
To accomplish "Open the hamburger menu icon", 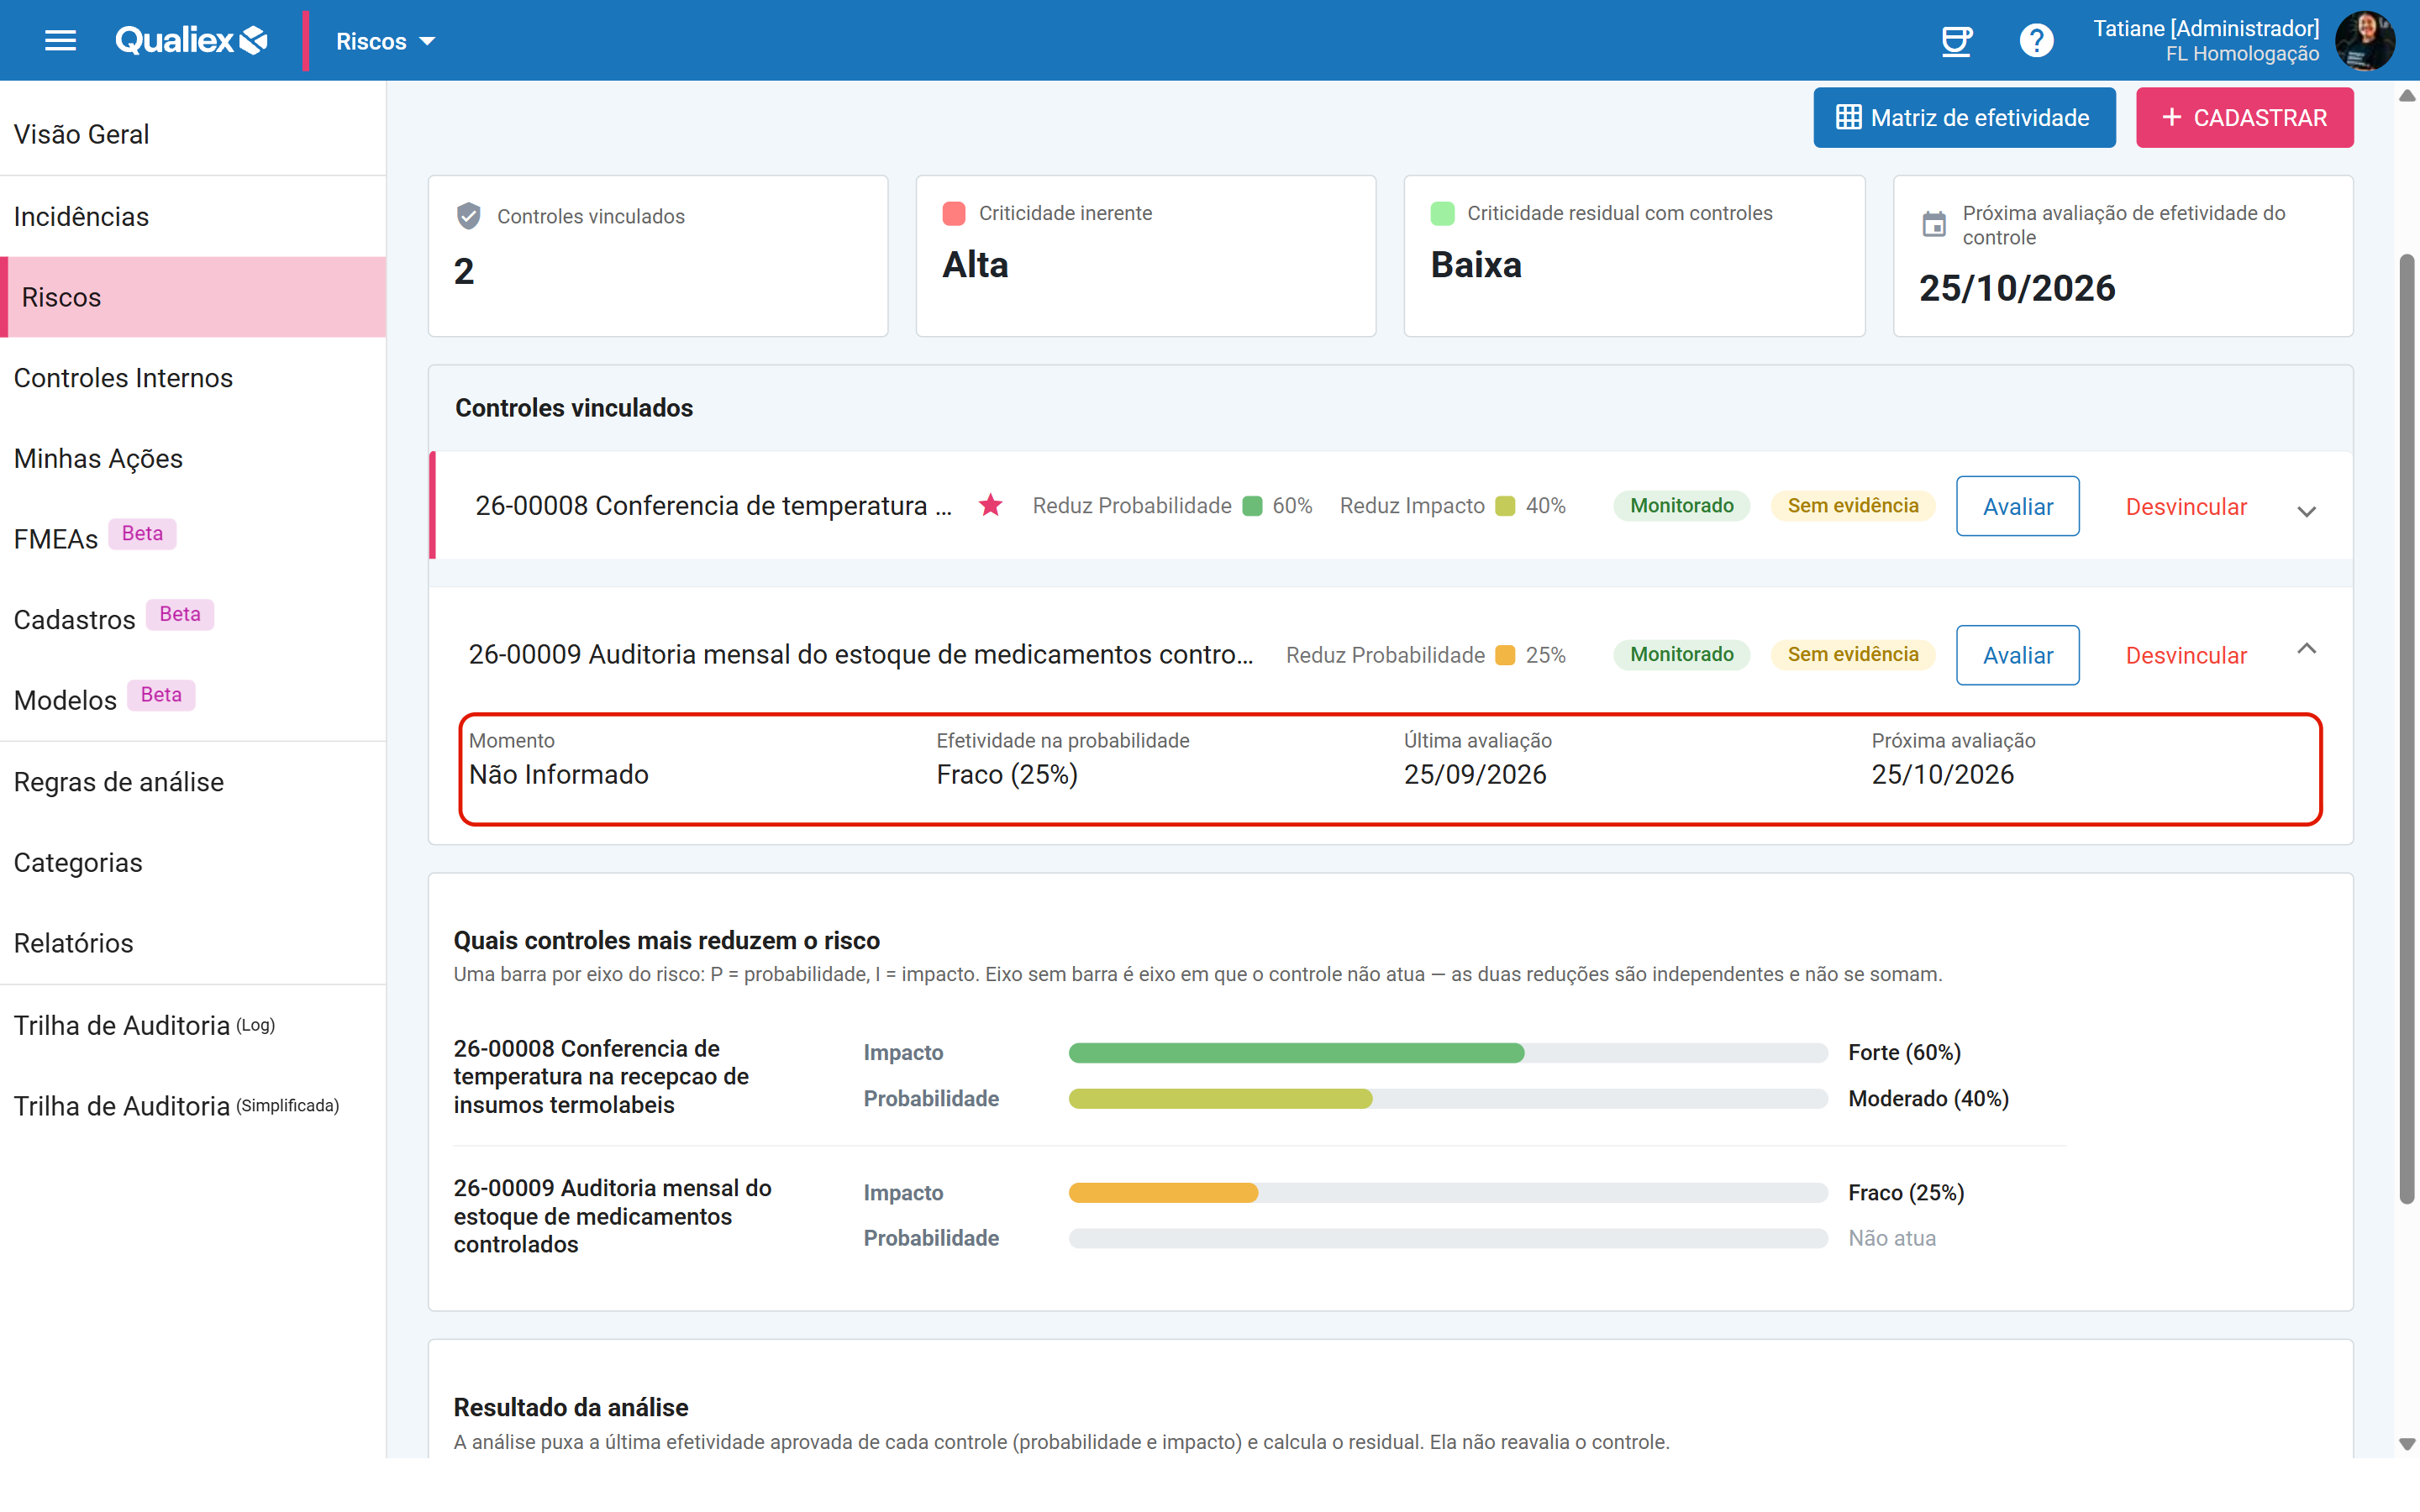I will tap(60, 40).
